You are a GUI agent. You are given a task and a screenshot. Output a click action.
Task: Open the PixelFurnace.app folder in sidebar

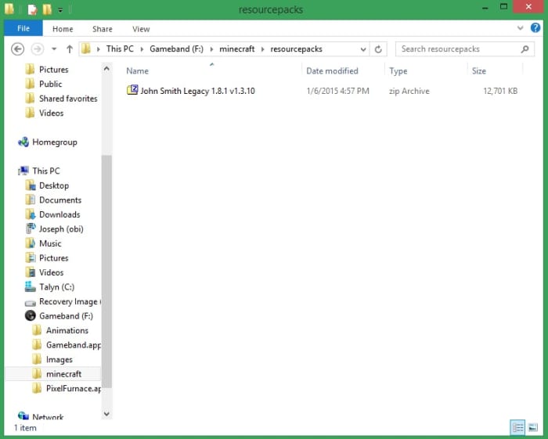point(74,388)
